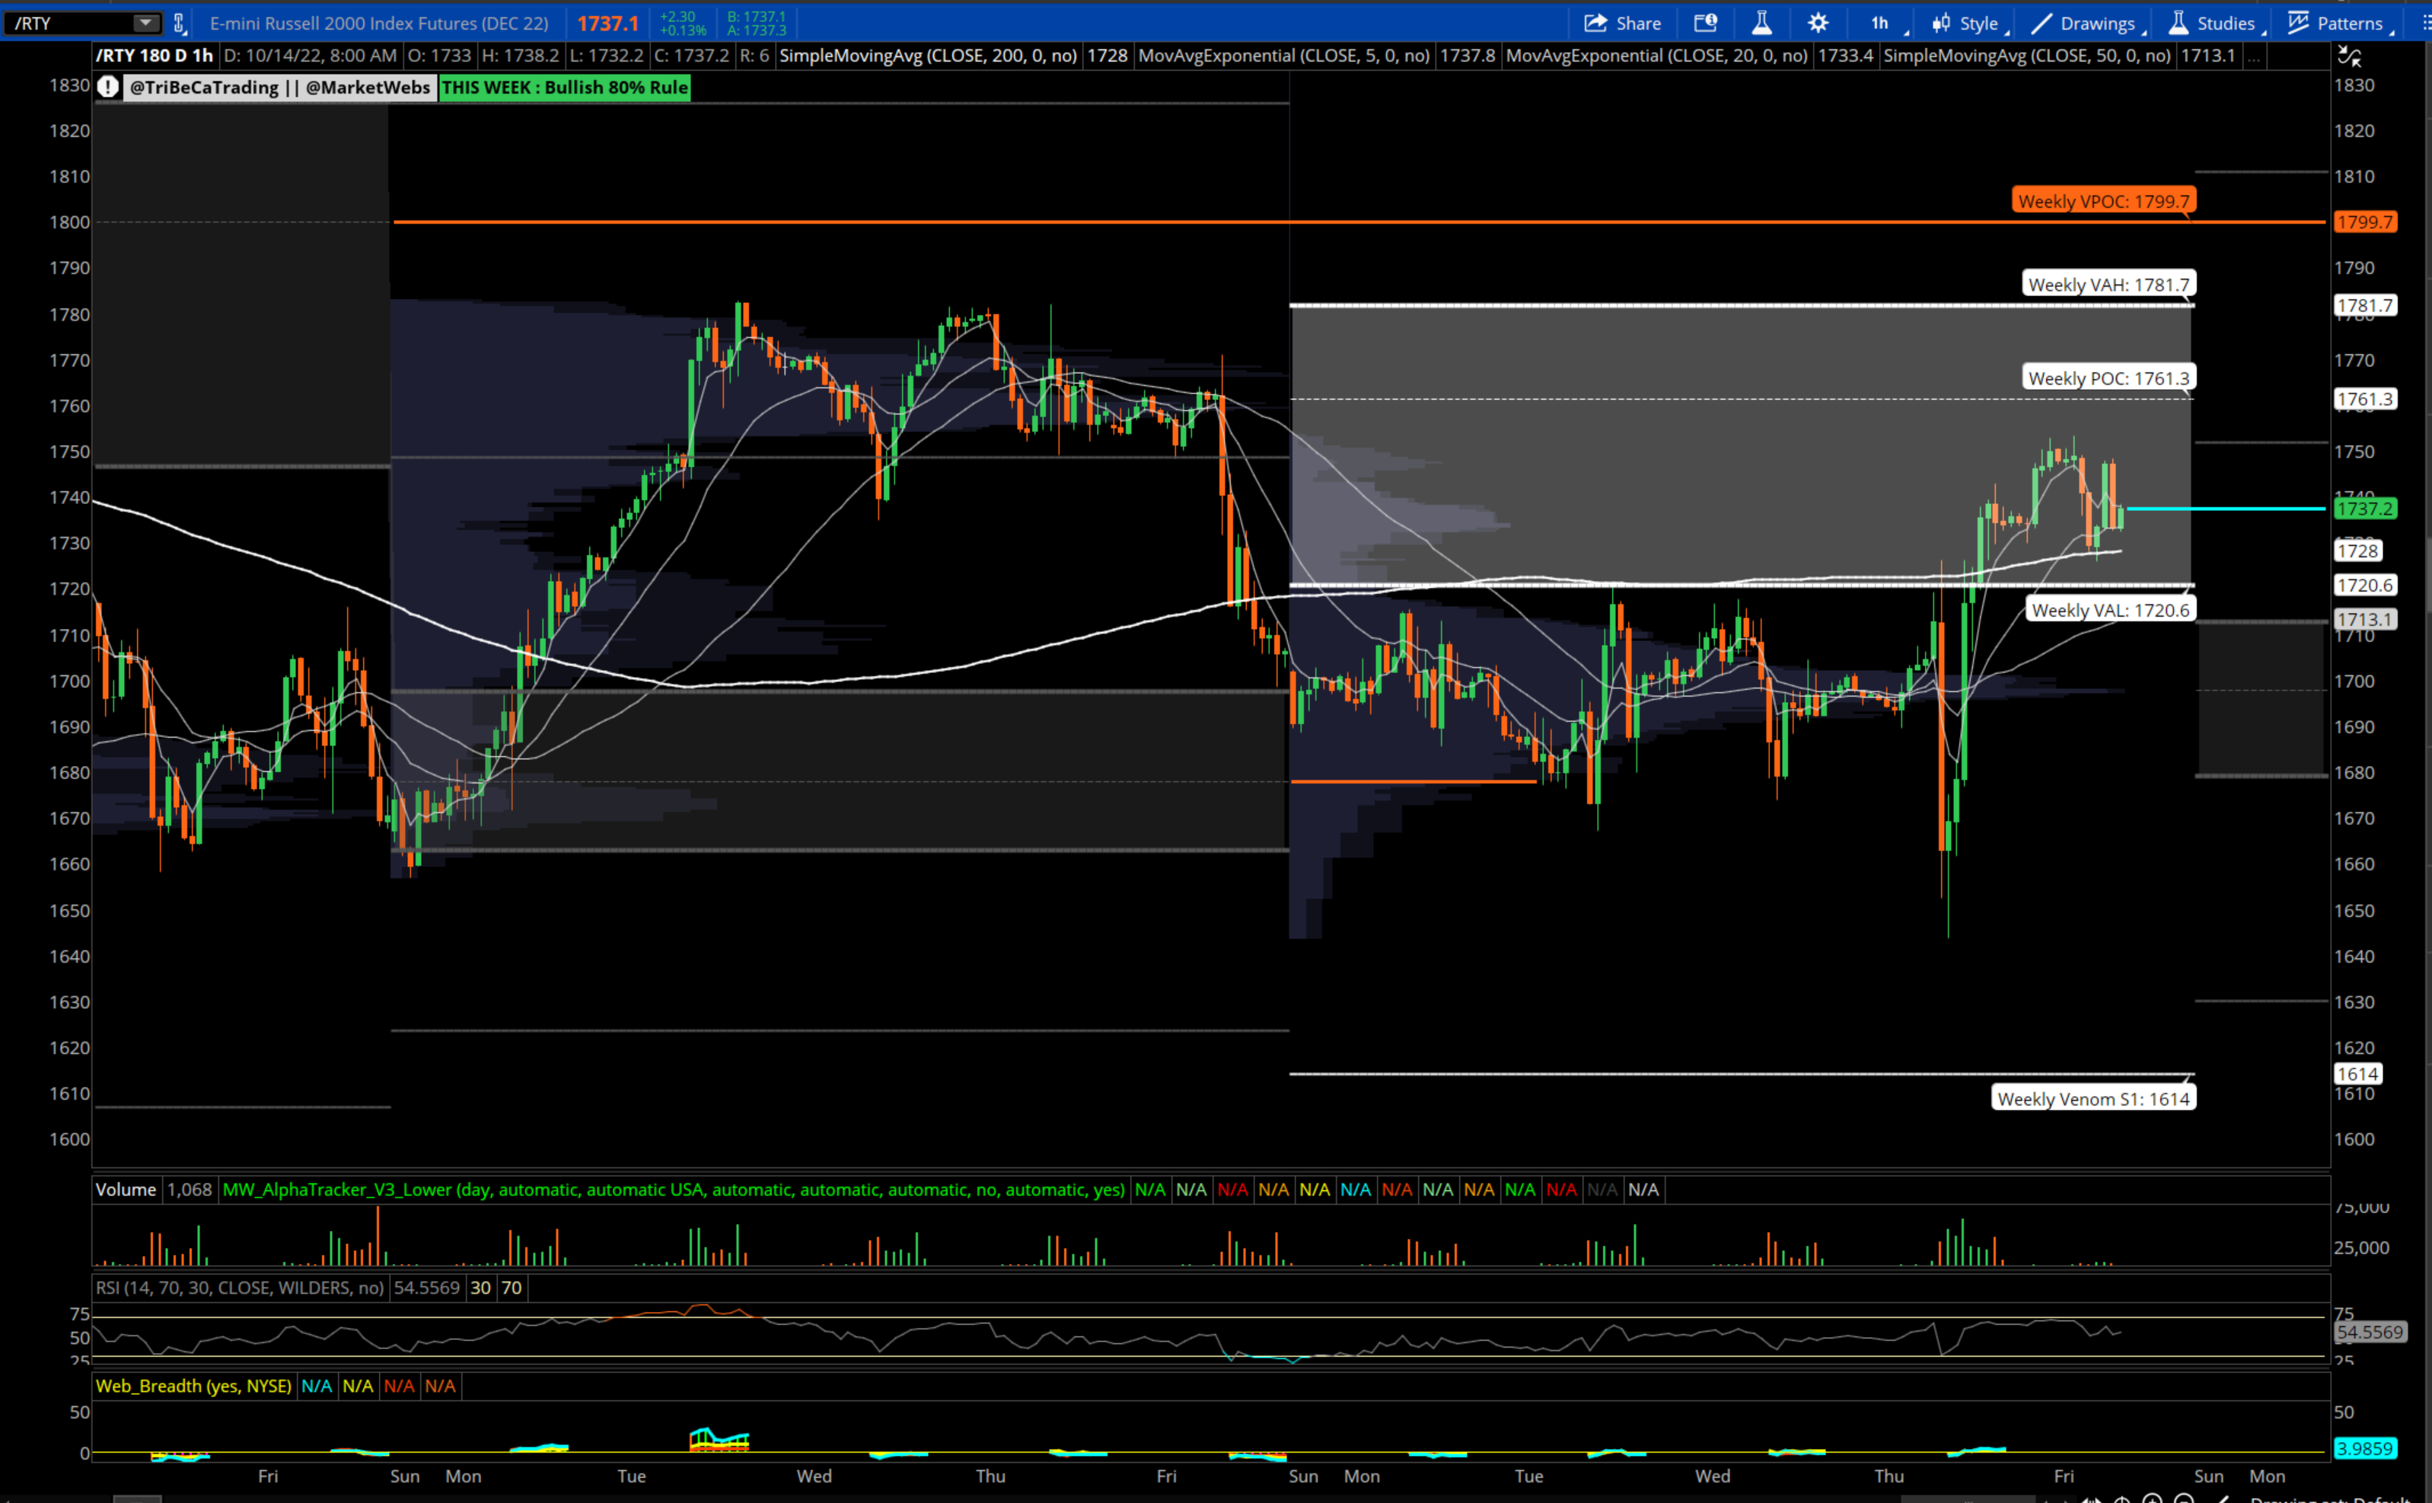Click the grid icon right of Patterns
2432x1503 pixels.
(x=2426, y=23)
